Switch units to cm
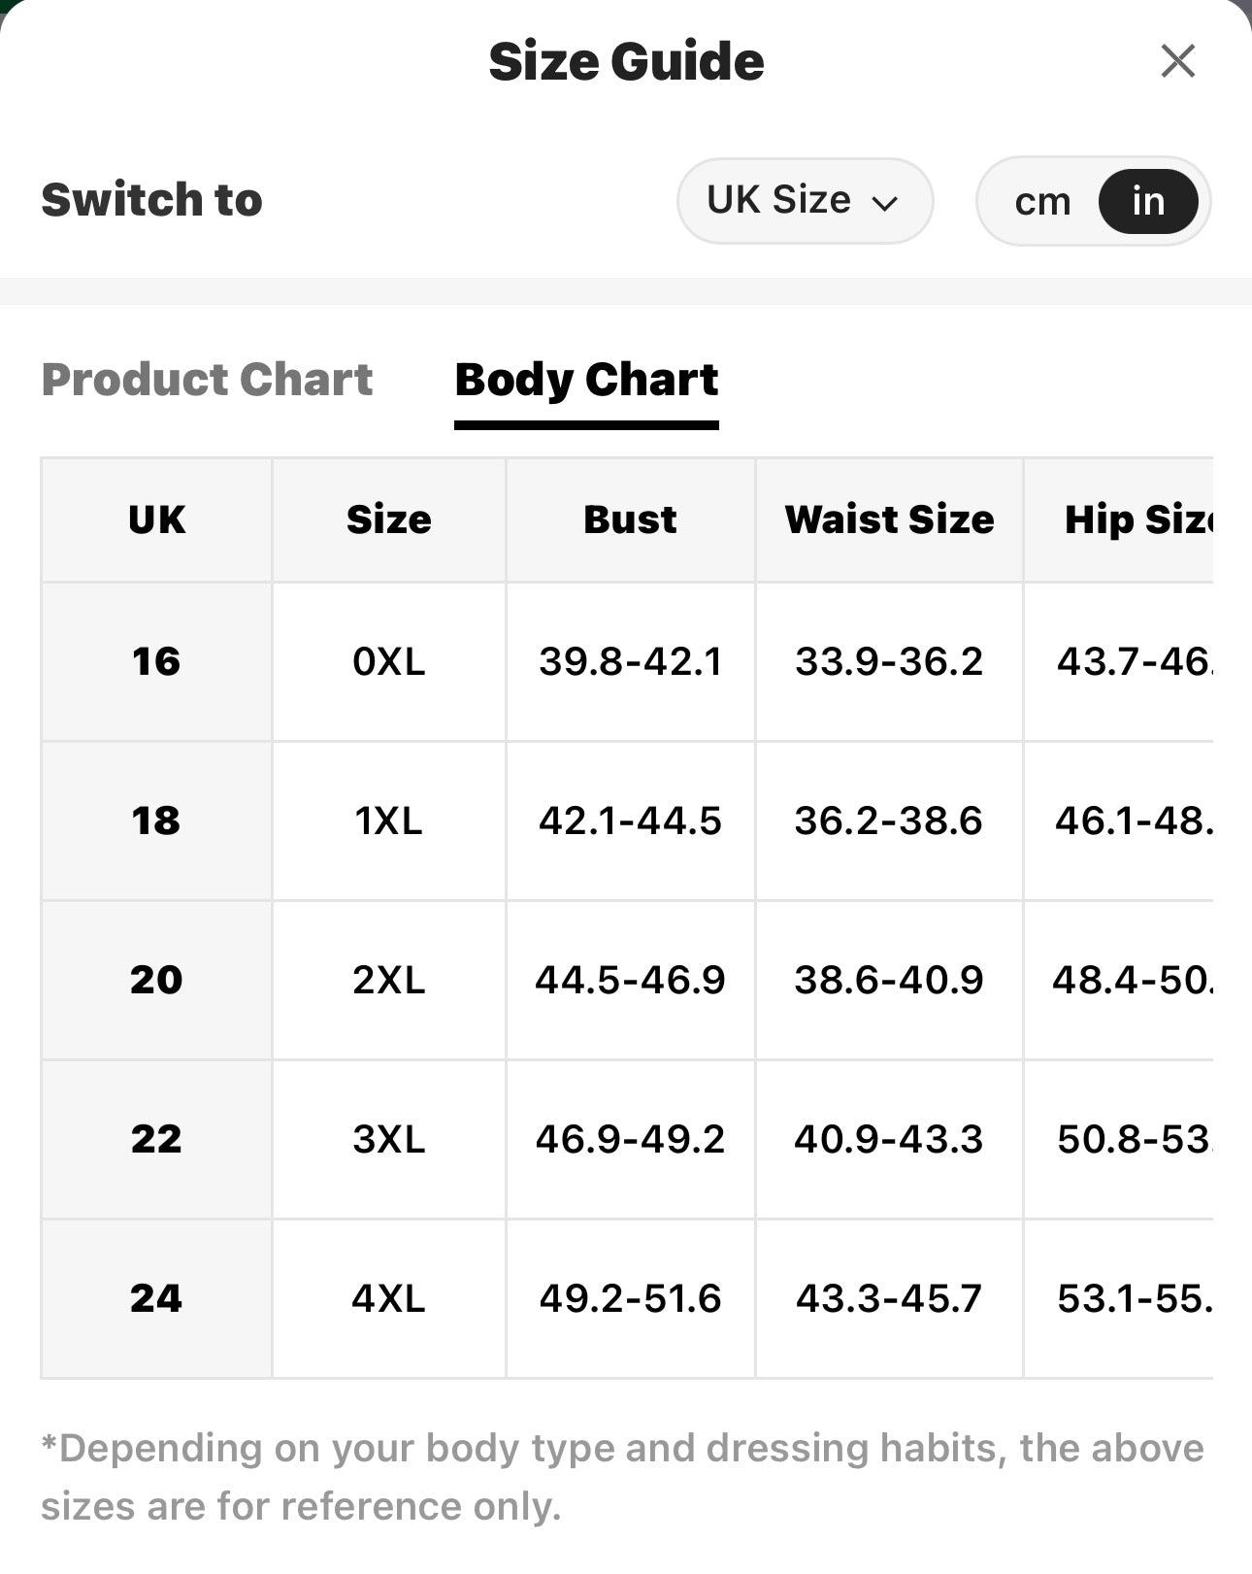1252x1574 pixels. (x=1042, y=201)
